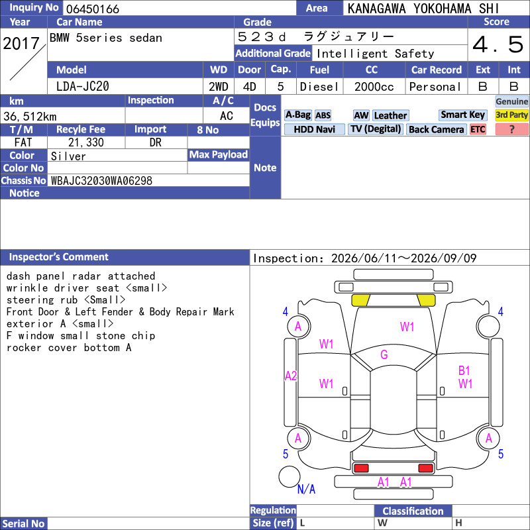Click the Genuine label badge

click(x=511, y=101)
